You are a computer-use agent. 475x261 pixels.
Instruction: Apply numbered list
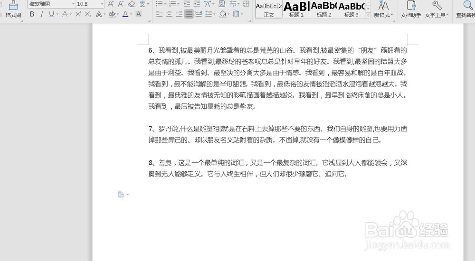[173, 4]
